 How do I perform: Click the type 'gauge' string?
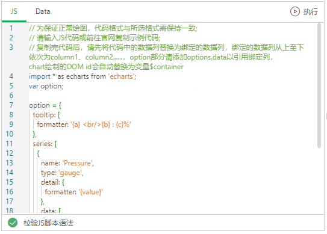click(x=70, y=173)
